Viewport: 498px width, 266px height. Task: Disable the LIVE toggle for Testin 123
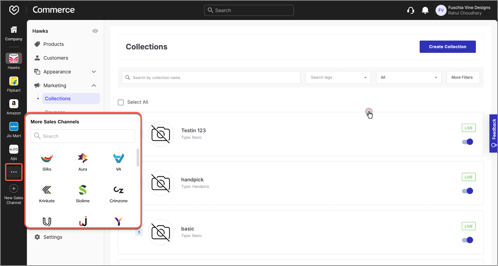tap(467, 142)
